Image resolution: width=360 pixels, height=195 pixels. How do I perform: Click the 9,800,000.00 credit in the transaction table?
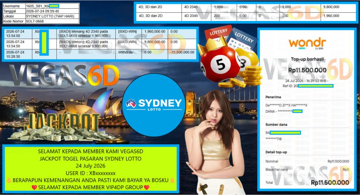click(x=155, y=42)
